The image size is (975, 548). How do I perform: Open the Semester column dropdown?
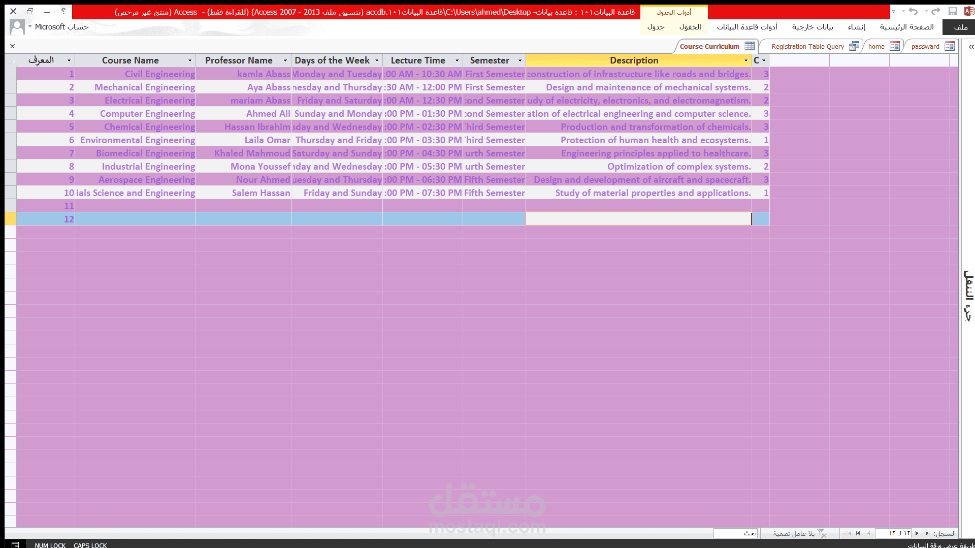[x=520, y=60]
